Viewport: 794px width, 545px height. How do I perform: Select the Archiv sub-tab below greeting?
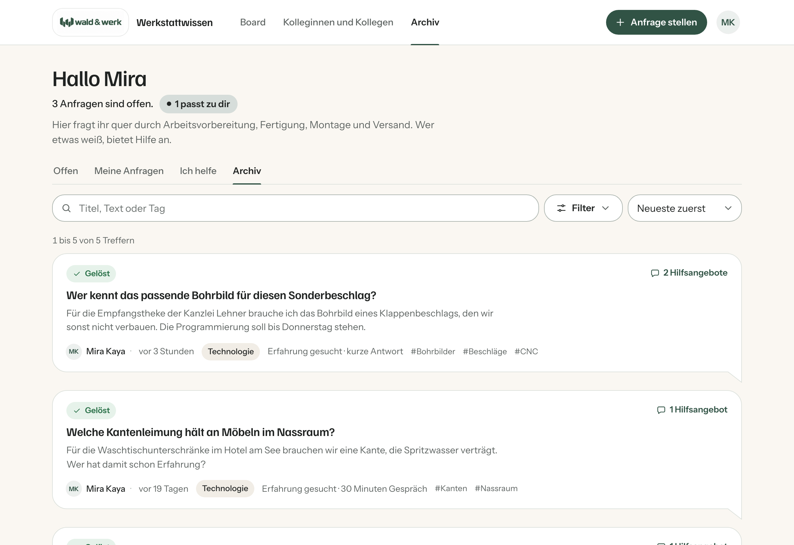(x=247, y=171)
